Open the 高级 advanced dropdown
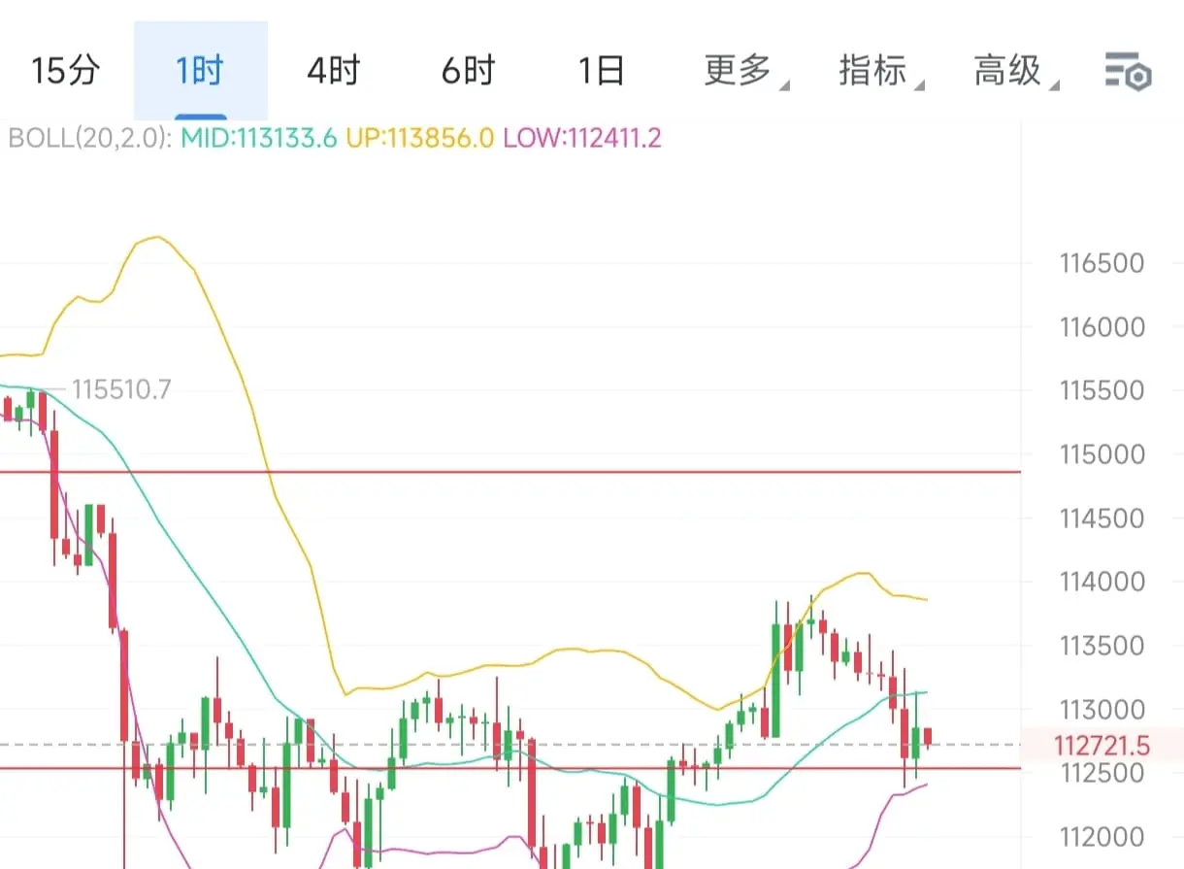The image size is (1184, 869). coord(1015,71)
